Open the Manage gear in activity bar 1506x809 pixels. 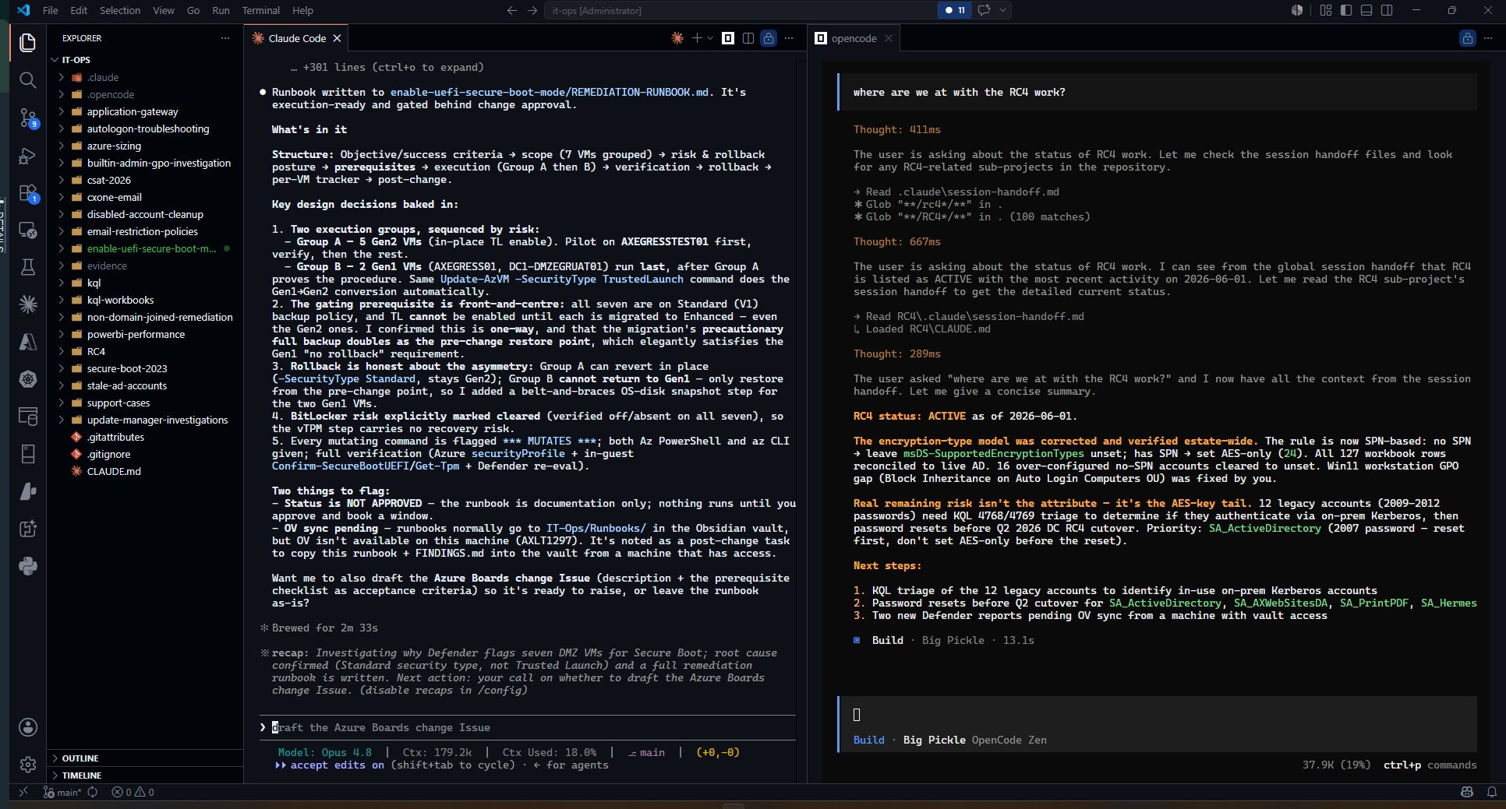[28, 765]
